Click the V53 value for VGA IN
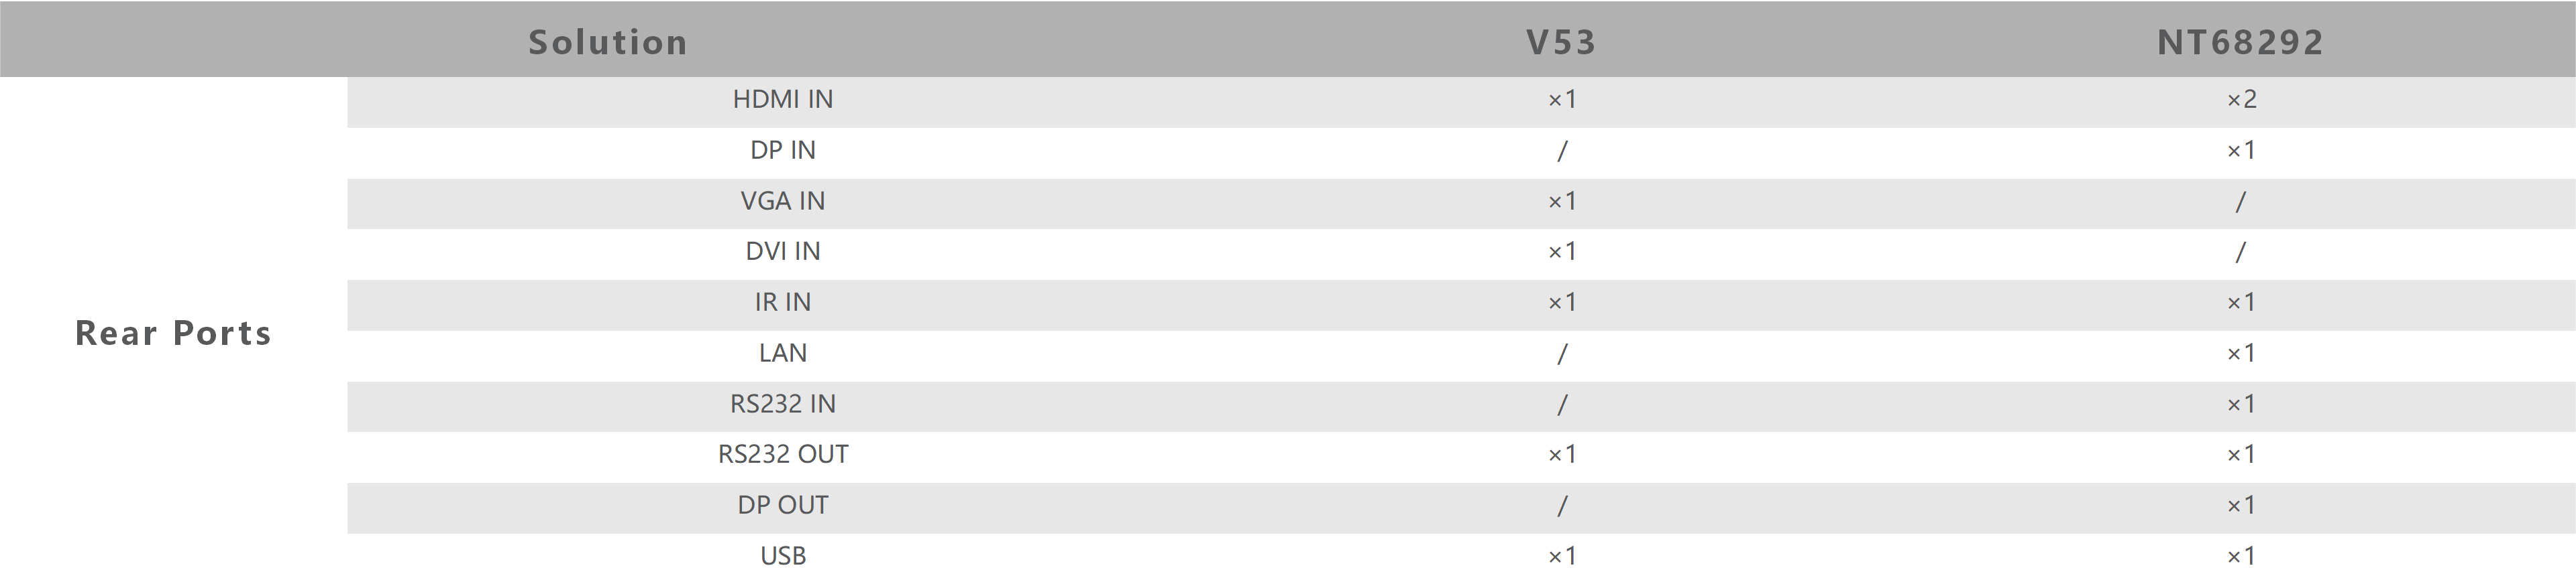The image size is (2576, 584). (1562, 202)
